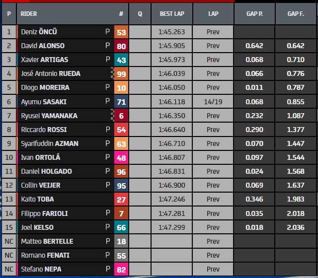Click the GAP F. column header

click(296, 14)
